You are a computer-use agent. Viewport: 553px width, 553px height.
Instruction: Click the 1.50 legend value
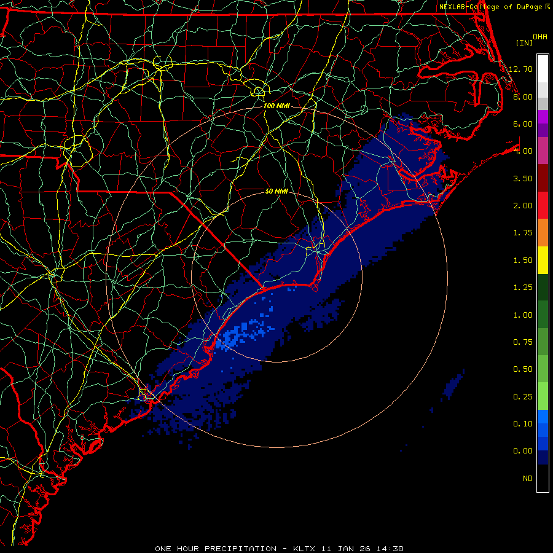point(523,261)
